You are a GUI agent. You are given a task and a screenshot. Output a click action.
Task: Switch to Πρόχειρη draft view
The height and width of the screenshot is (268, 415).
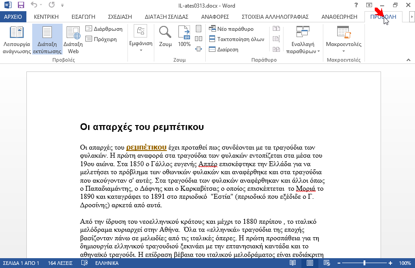click(x=101, y=39)
